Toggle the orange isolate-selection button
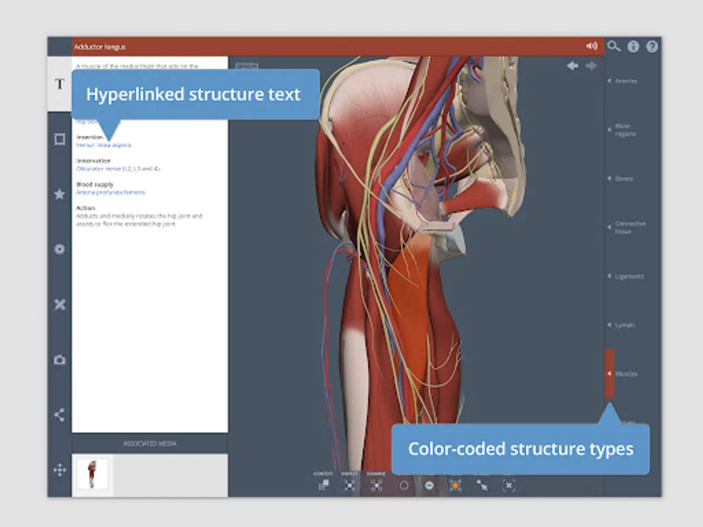This screenshot has height=527, width=703. (456, 485)
